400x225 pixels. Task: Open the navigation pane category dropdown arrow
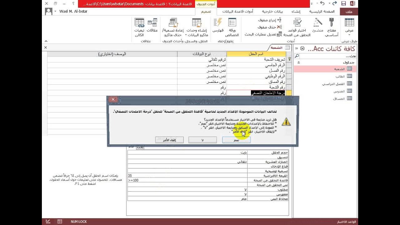302,48
